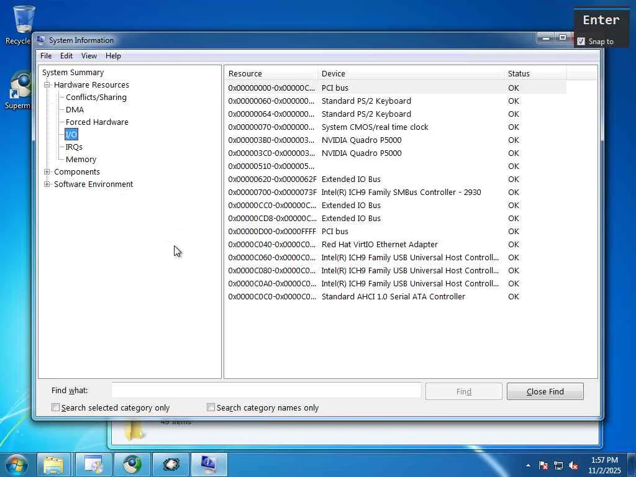Screen dimensions: 636x477
Task: Open Windows Explorer from taskbar
Action: tap(53, 465)
